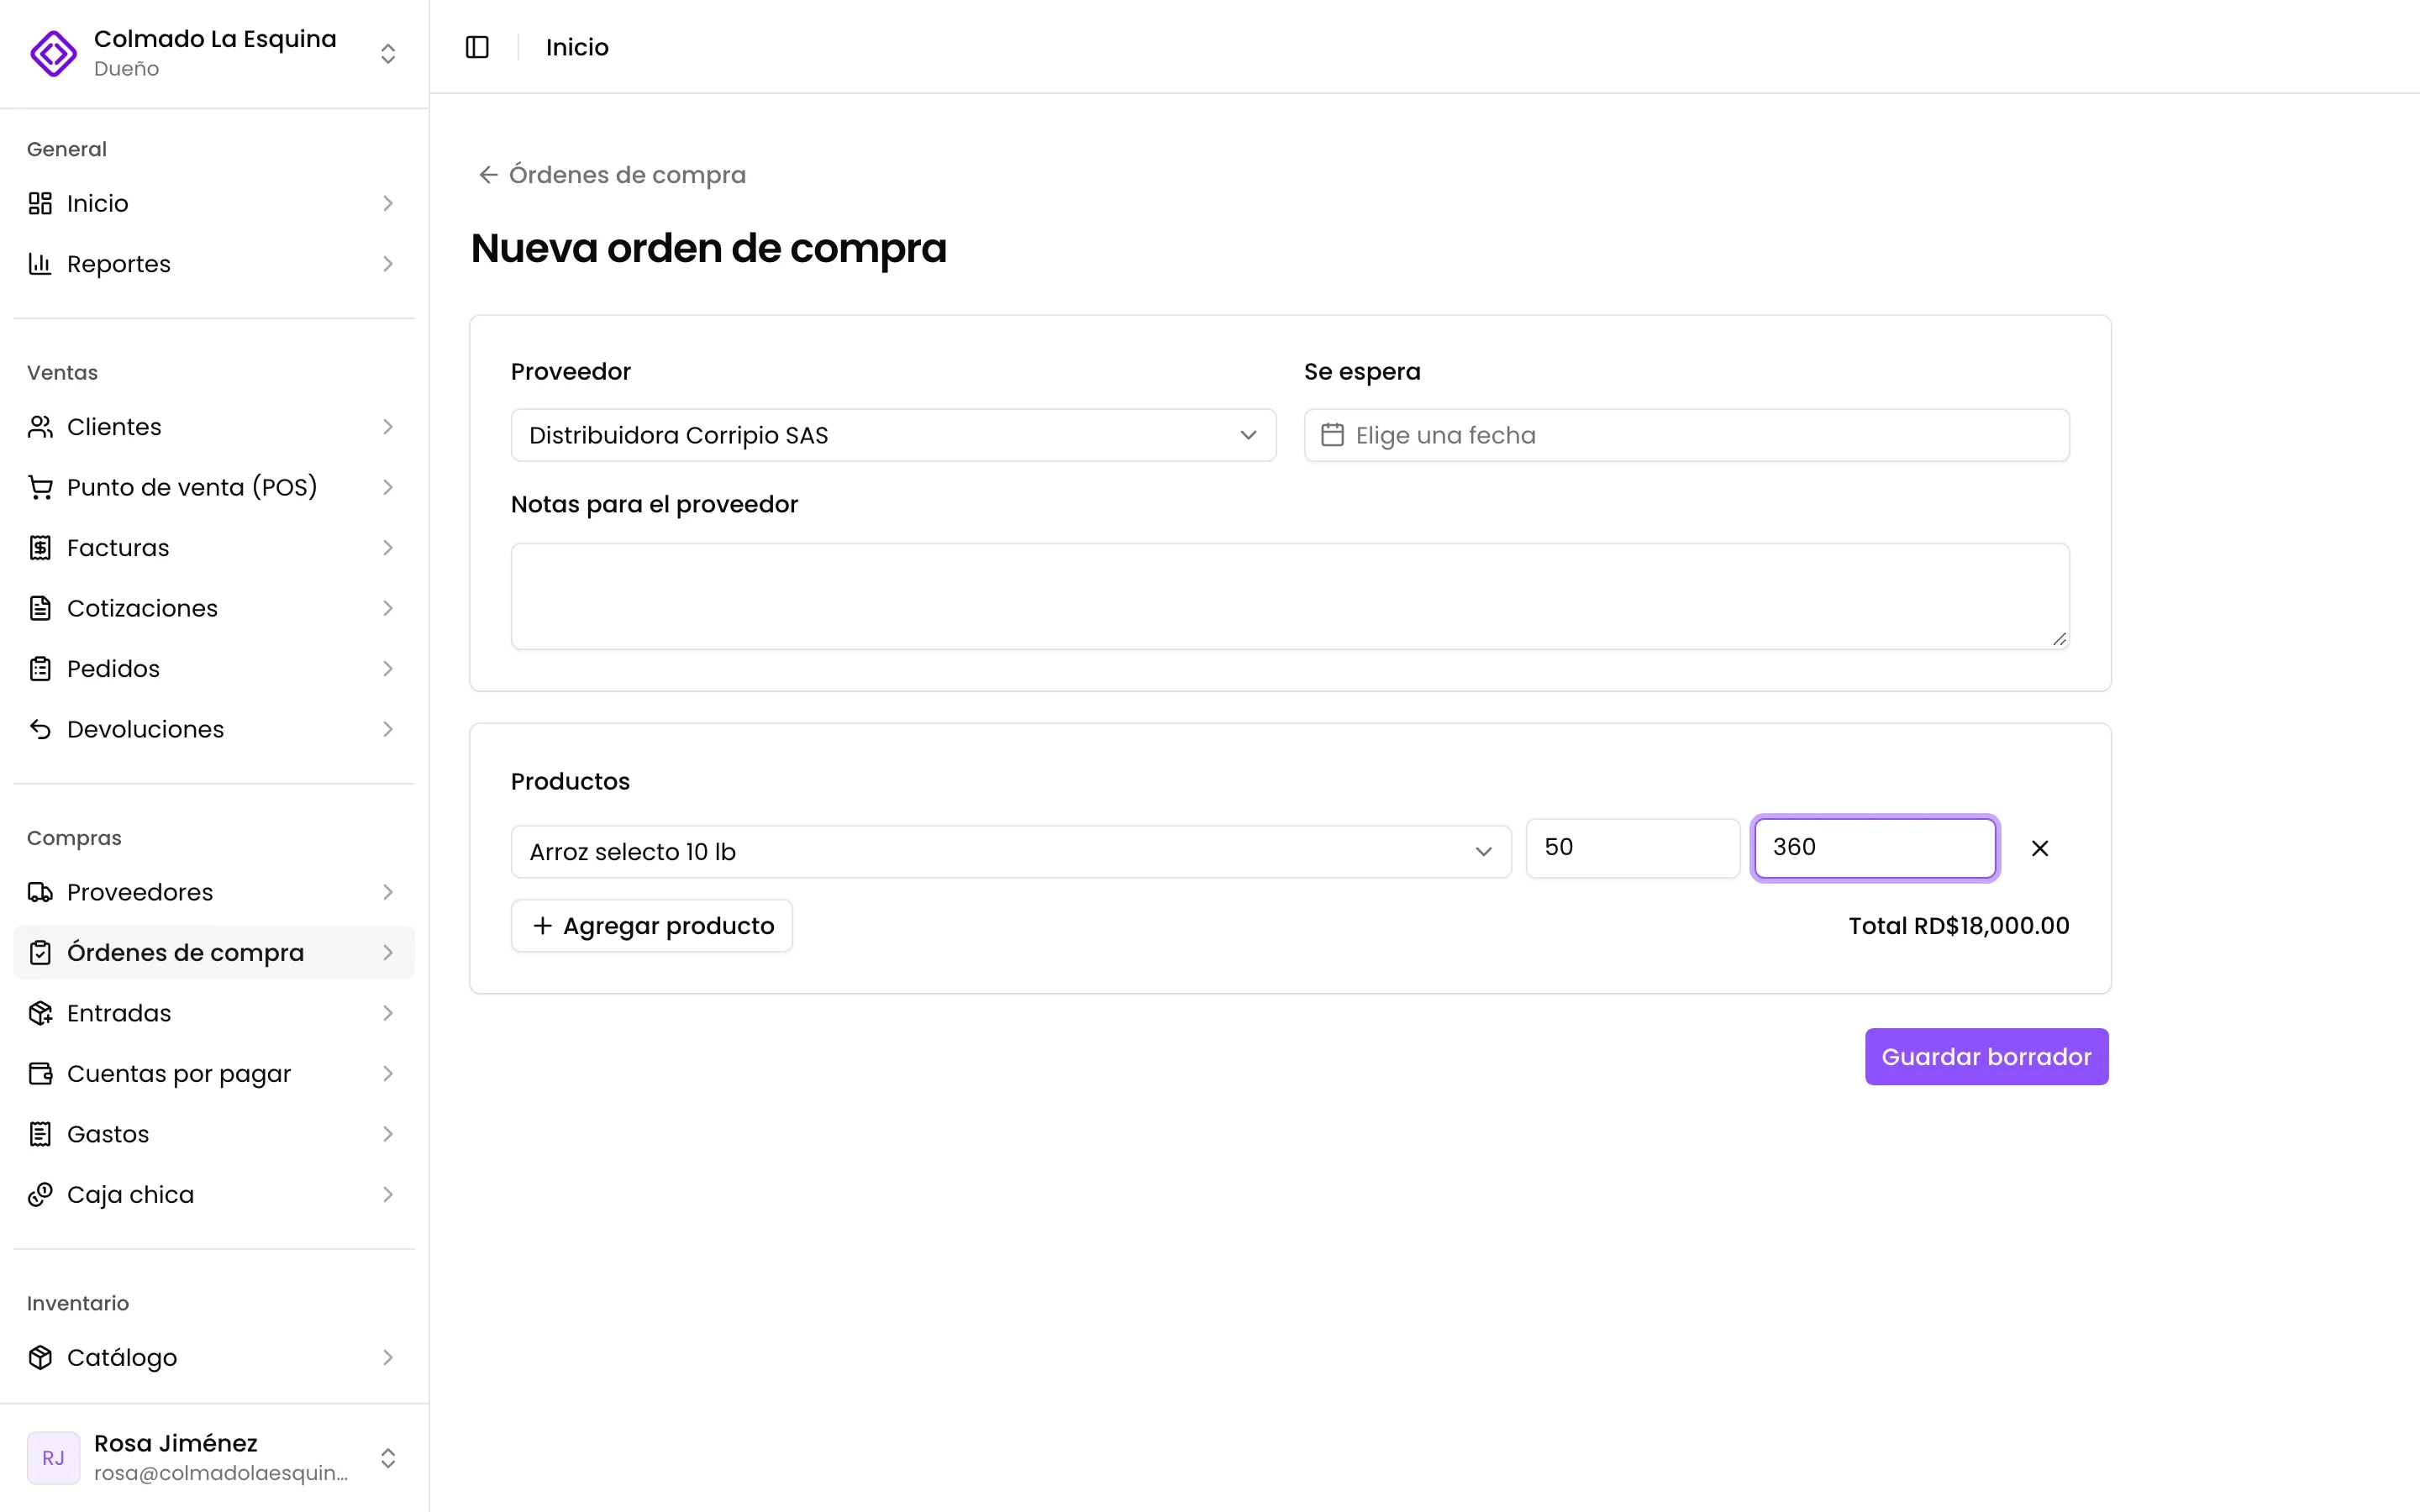The image size is (2420, 1512).
Task: Expand the Órdenes de compra sidebar chevron
Action: coord(388,953)
